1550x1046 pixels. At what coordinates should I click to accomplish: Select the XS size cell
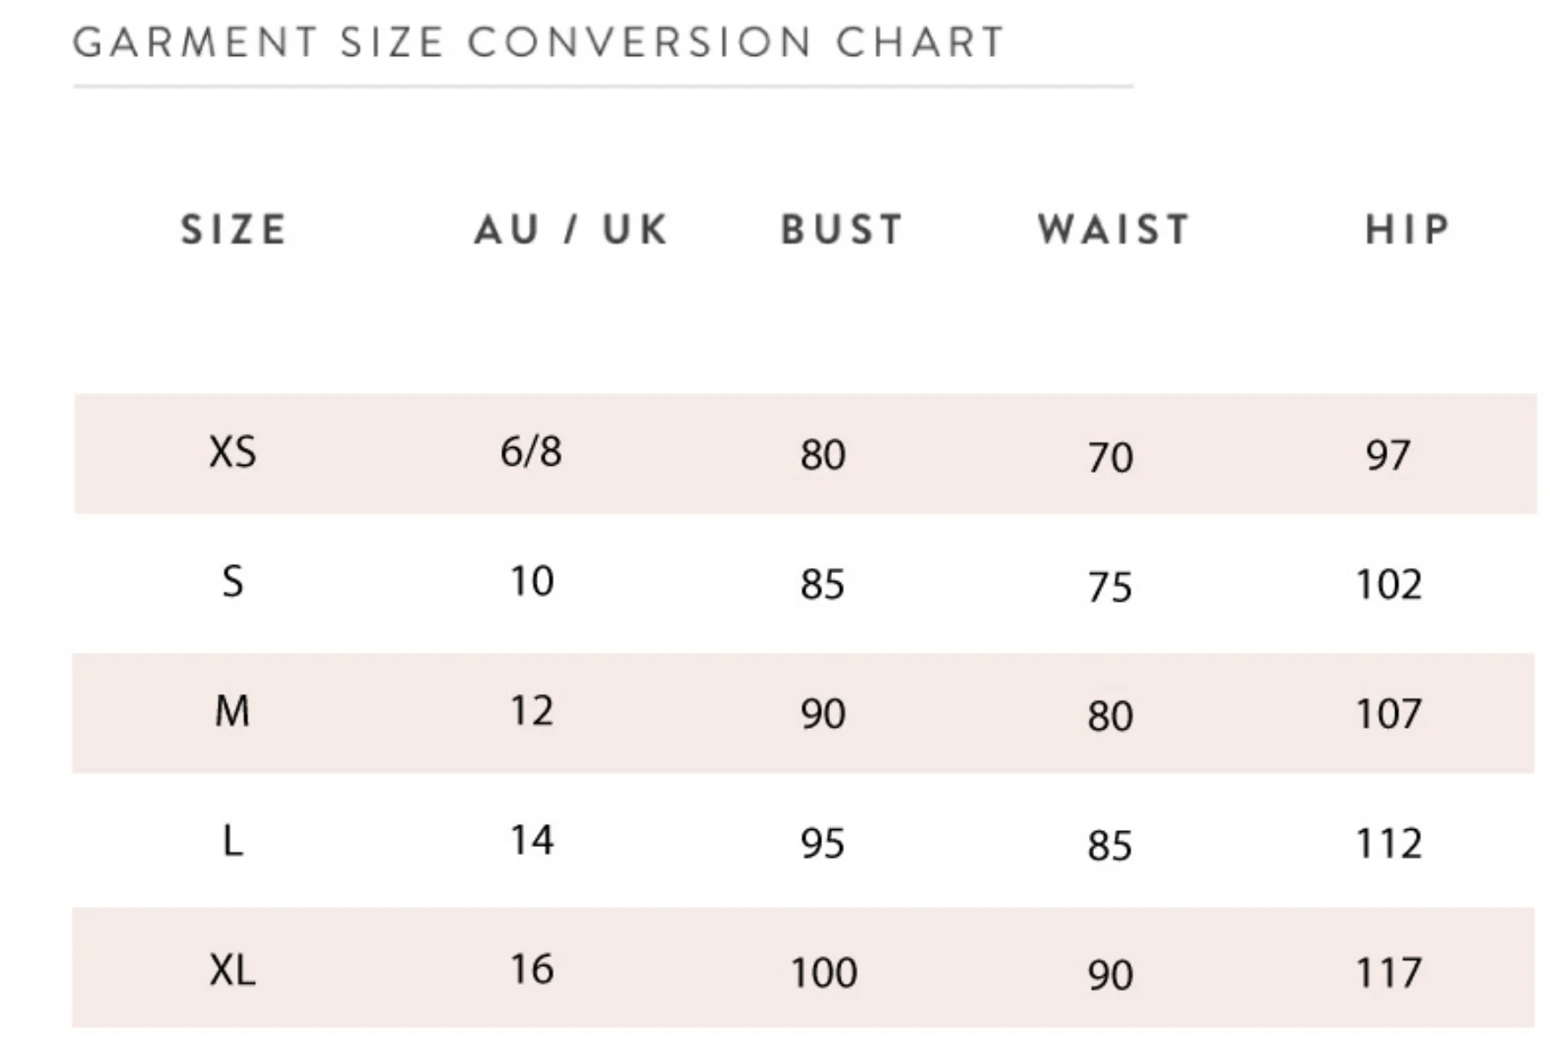[233, 451]
